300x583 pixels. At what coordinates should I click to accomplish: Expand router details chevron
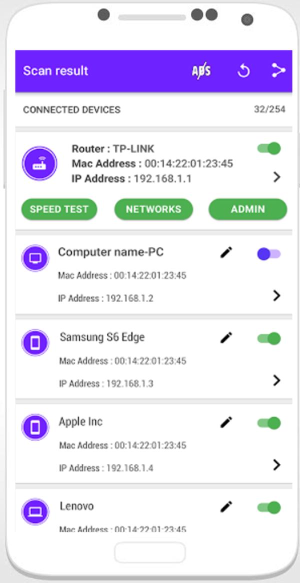pos(276,177)
